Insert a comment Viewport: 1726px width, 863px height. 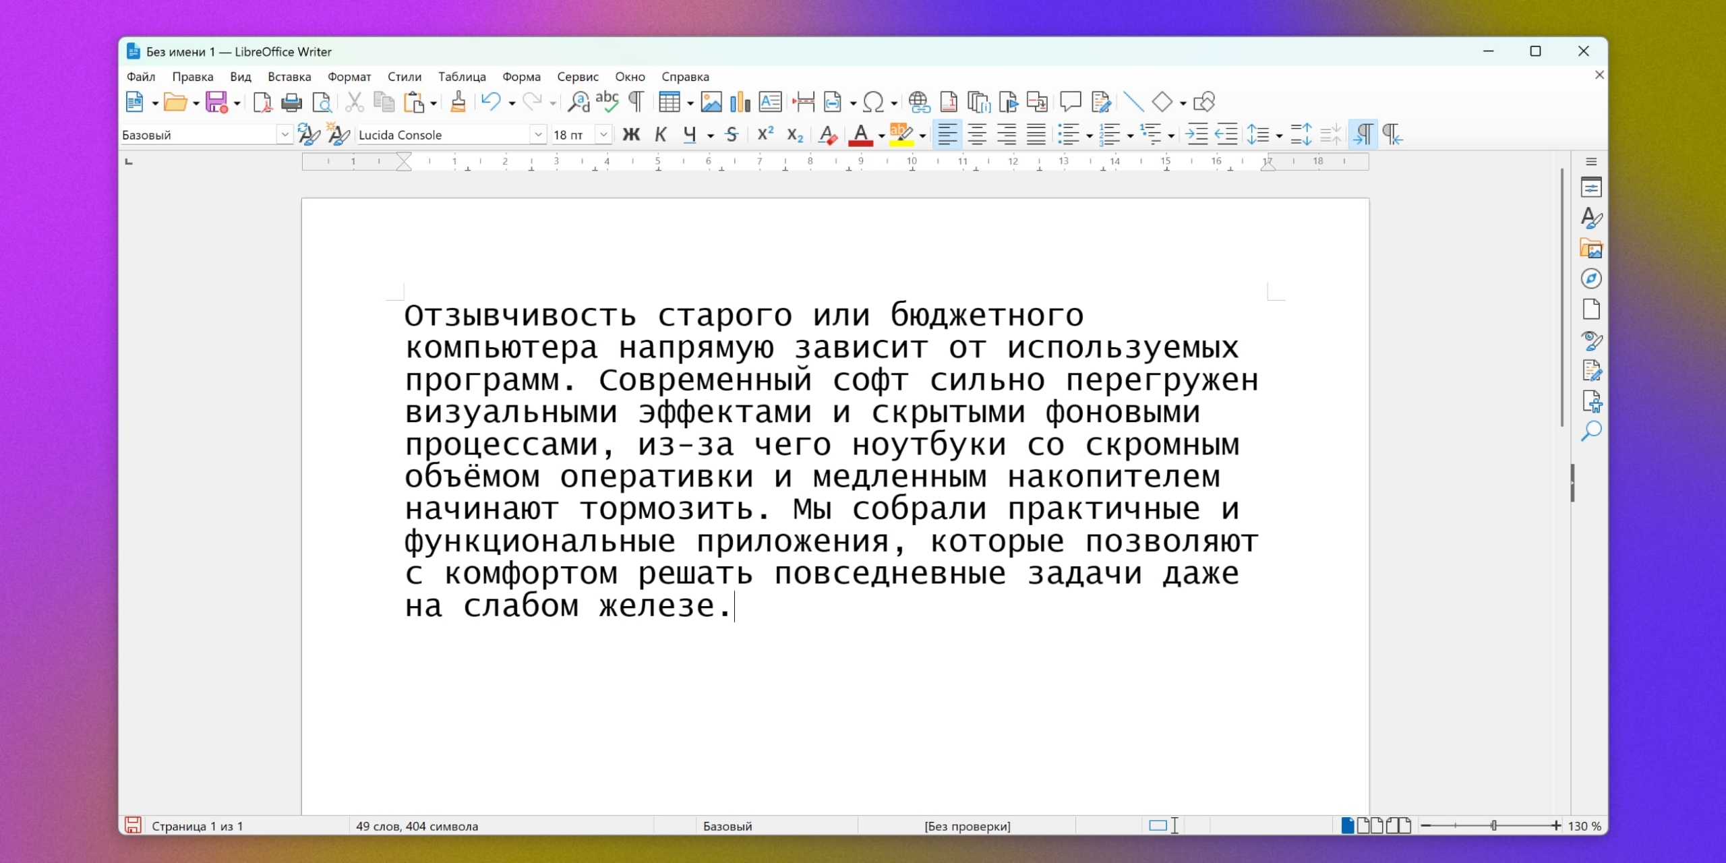tap(1070, 102)
